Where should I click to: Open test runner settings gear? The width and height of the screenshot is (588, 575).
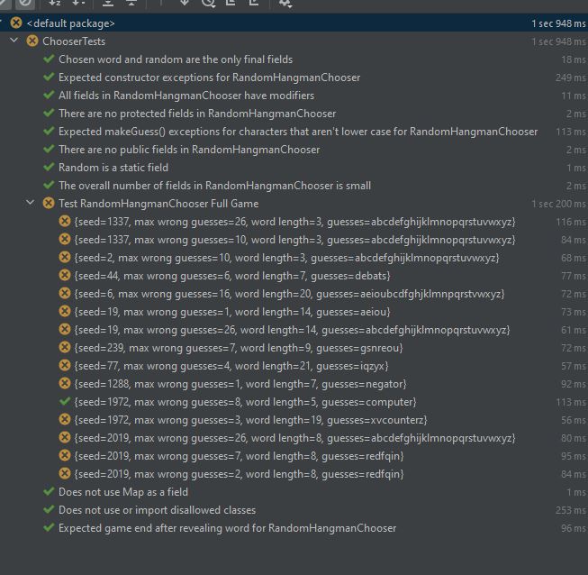coord(285,4)
